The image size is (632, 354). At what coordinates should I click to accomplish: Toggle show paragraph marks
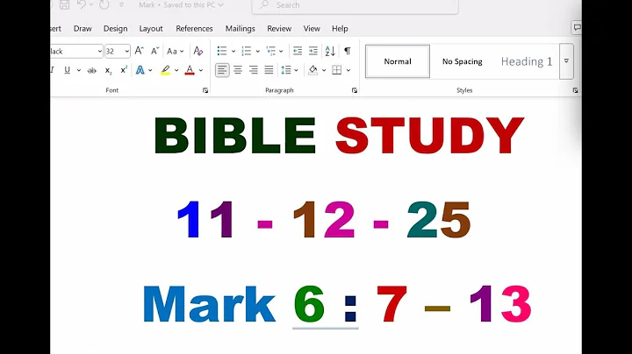click(x=348, y=51)
